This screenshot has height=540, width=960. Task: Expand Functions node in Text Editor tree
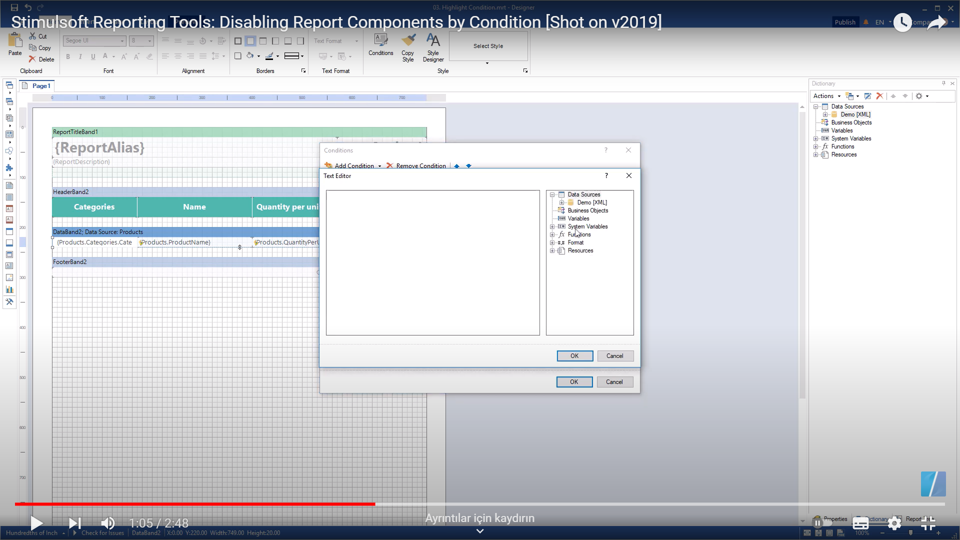pos(552,234)
